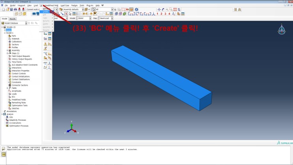Select BCs in the model tree
Image resolution: width=293 pixels, height=165 pixels.
(x=13, y=96)
